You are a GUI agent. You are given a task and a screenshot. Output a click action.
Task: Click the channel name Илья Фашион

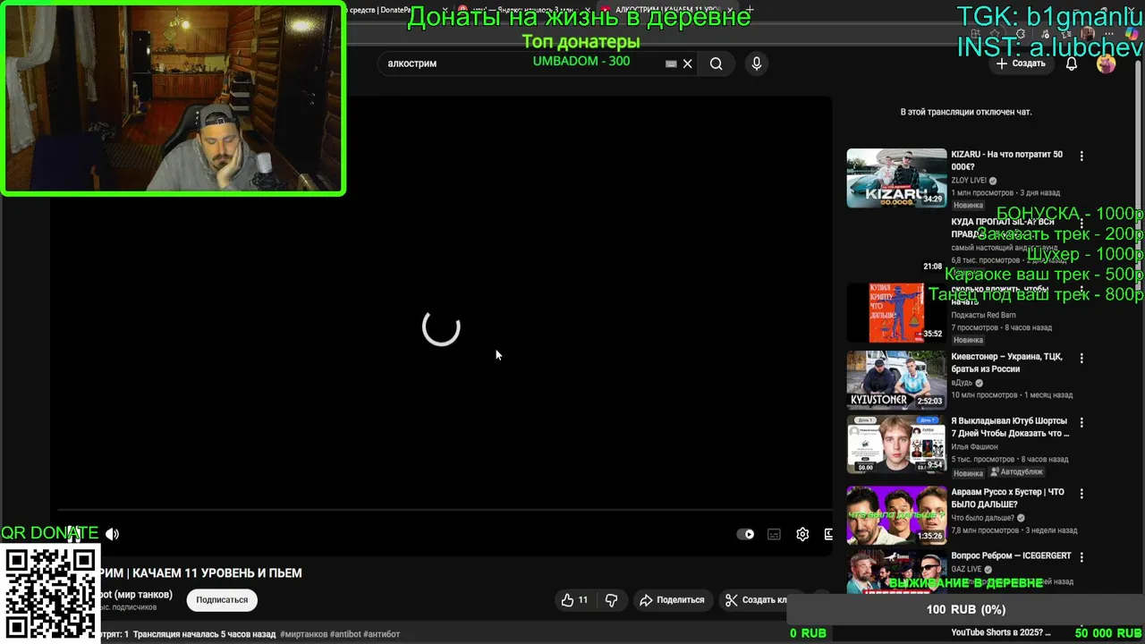[x=974, y=446]
